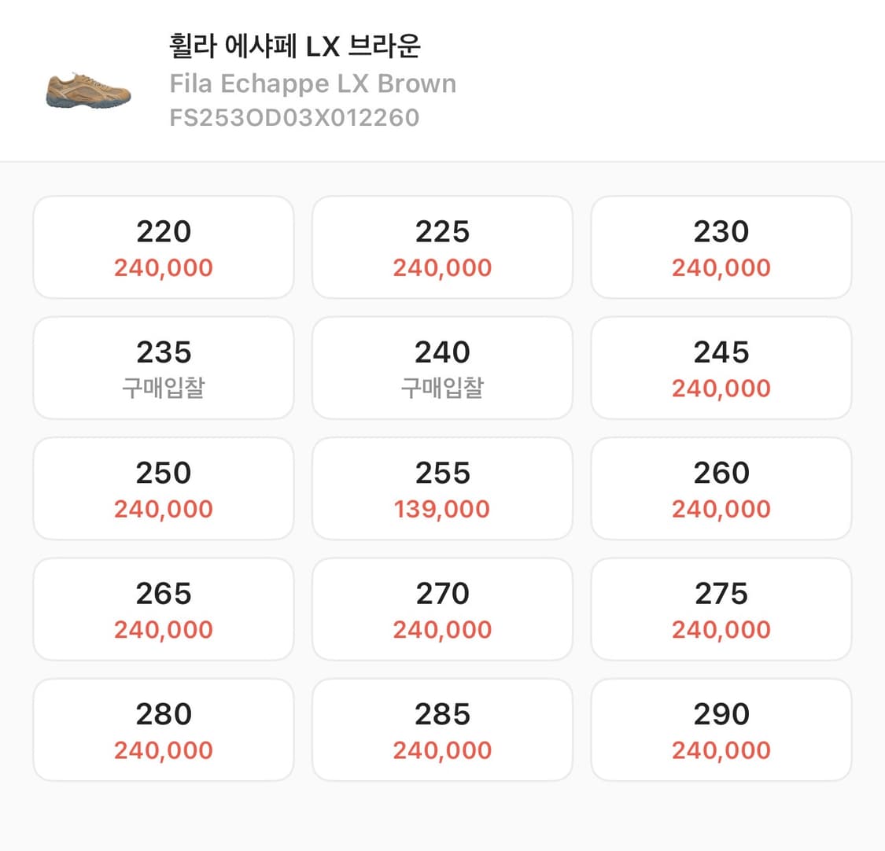
Task: Select size 265 option
Action: click(x=163, y=608)
